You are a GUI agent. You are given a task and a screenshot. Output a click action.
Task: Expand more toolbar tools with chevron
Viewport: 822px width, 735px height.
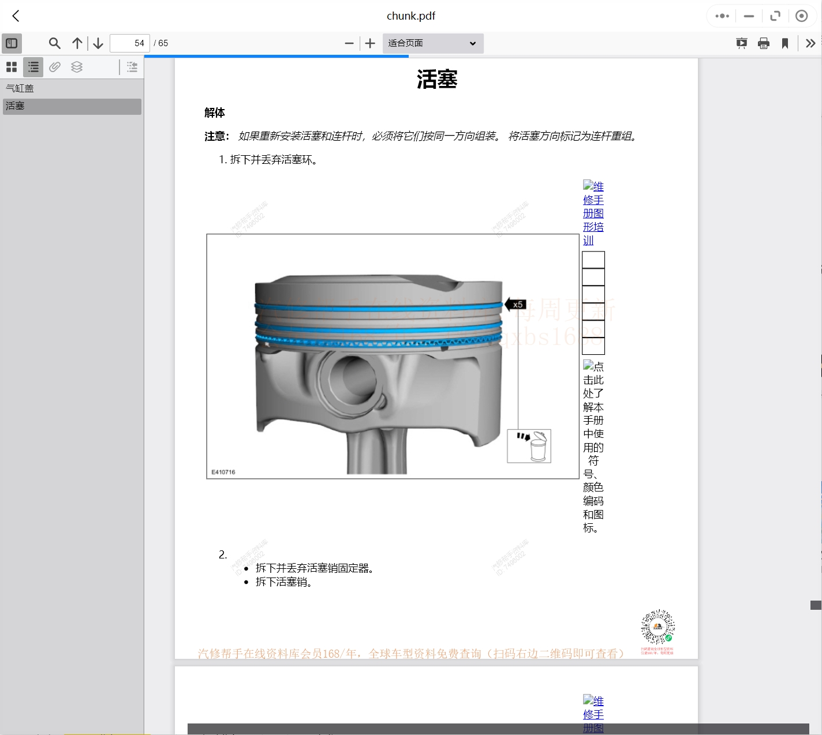pyautogui.click(x=810, y=43)
